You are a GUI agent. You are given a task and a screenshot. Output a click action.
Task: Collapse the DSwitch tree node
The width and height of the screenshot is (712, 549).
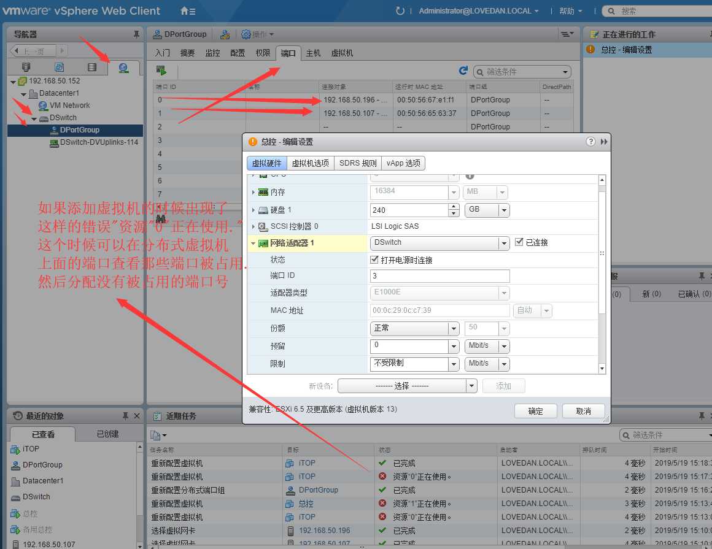click(34, 119)
